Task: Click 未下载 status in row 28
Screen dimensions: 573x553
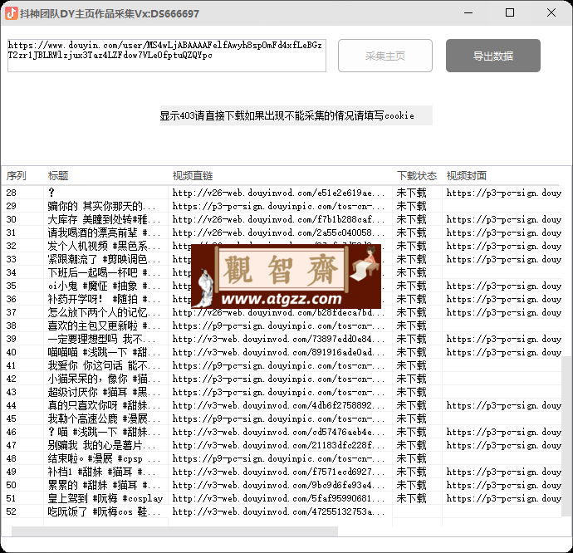Action: (x=411, y=193)
